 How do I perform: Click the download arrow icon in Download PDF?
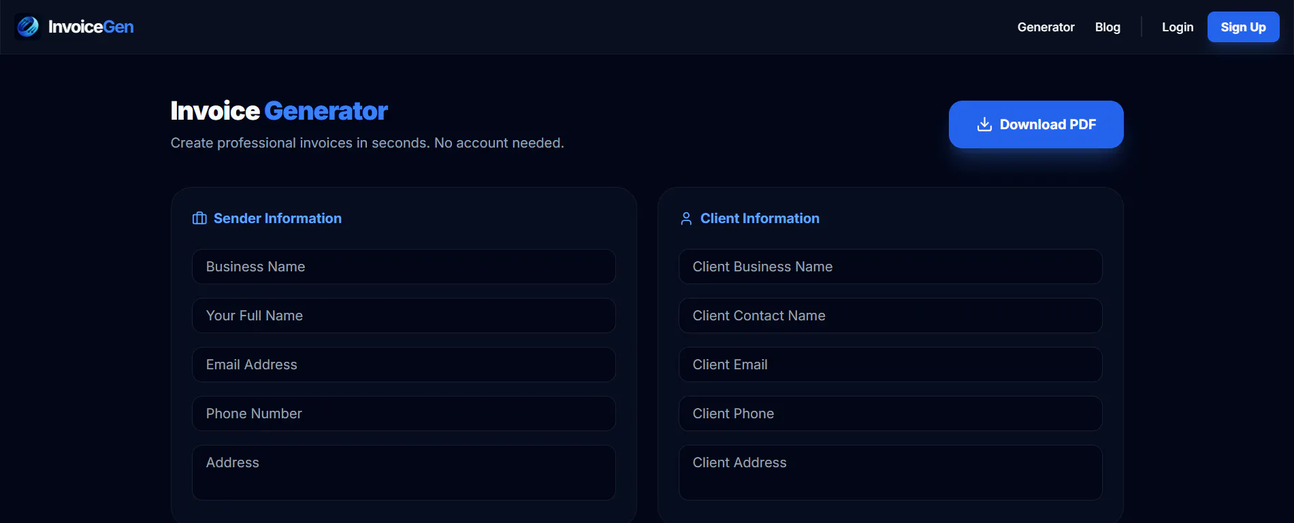coord(984,124)
